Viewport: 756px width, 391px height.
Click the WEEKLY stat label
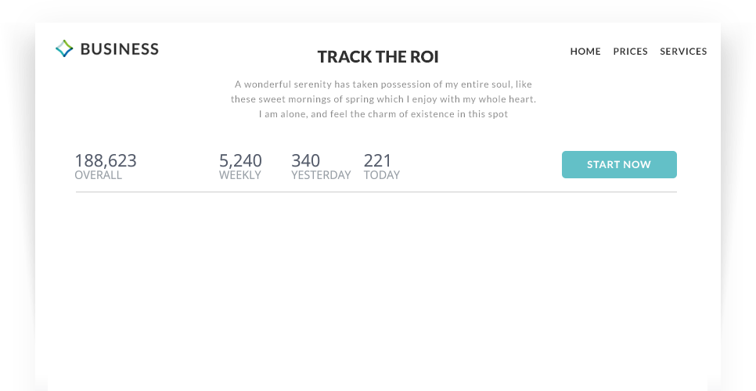[x=240, y=175]
